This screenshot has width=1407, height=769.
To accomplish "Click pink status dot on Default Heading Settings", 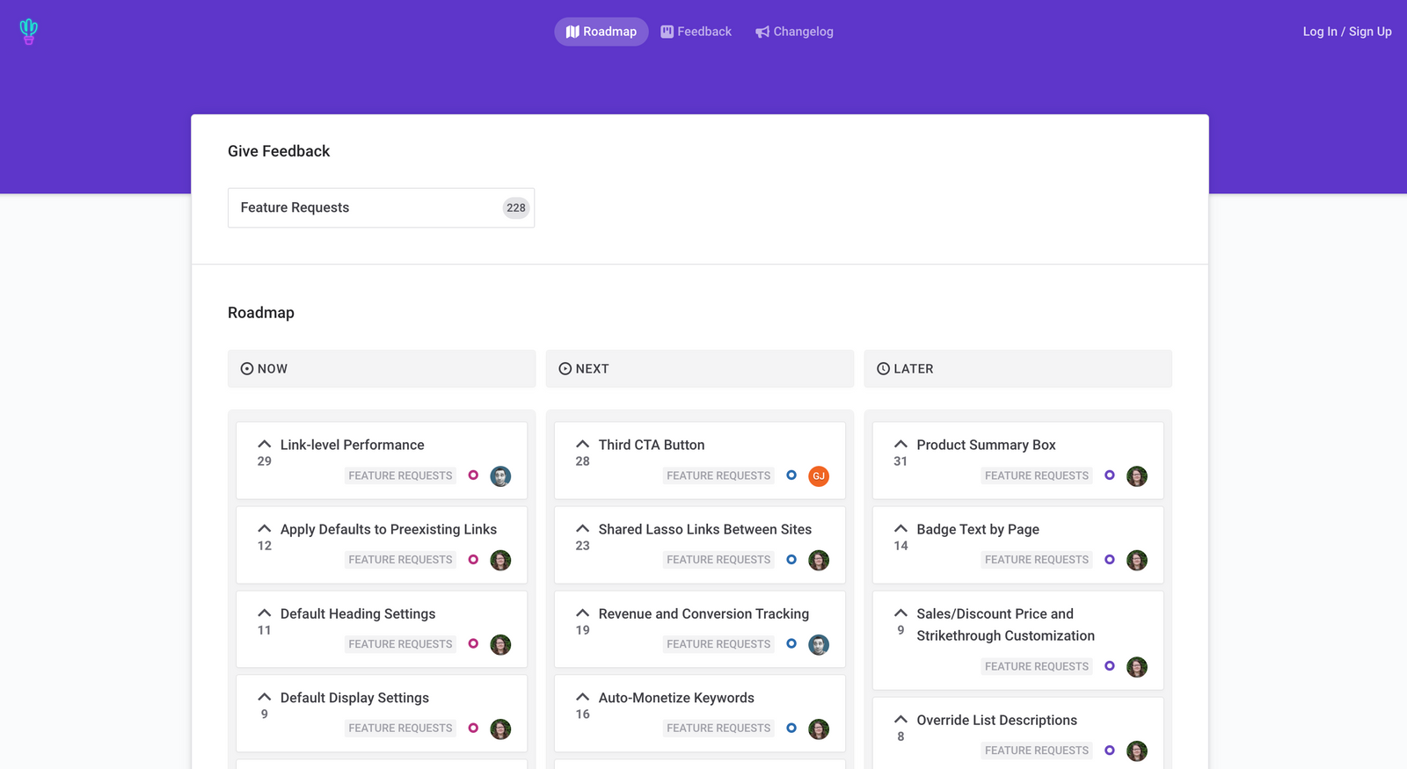I will (473, 644).
